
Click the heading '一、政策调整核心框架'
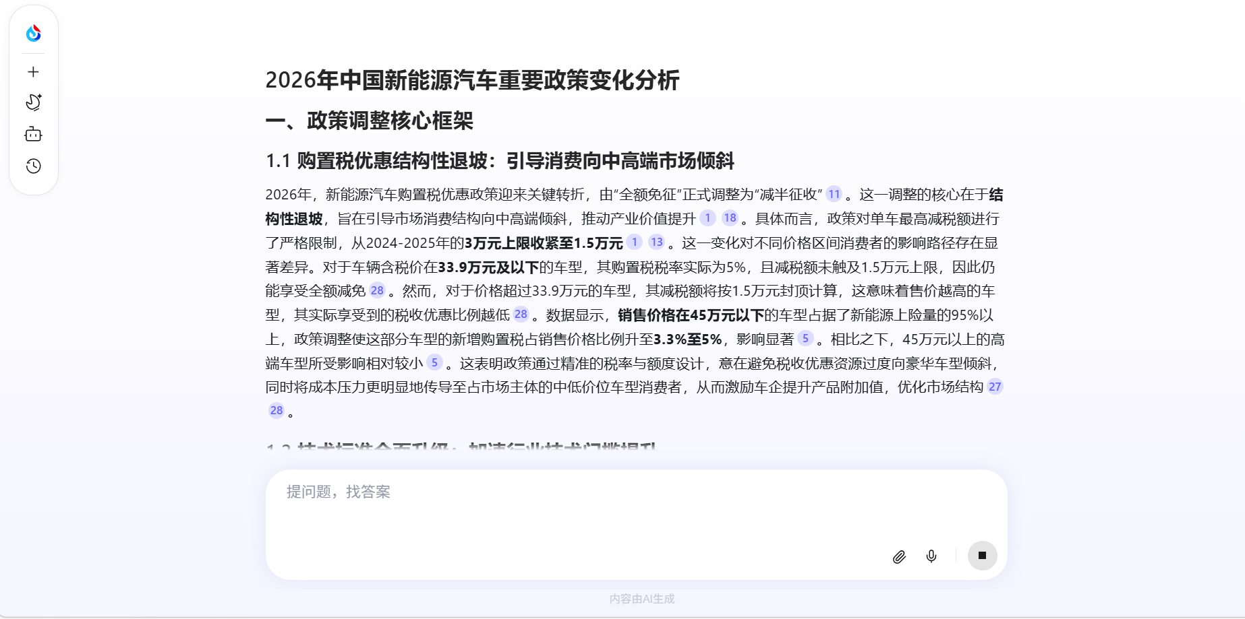(x=369, y=121)
